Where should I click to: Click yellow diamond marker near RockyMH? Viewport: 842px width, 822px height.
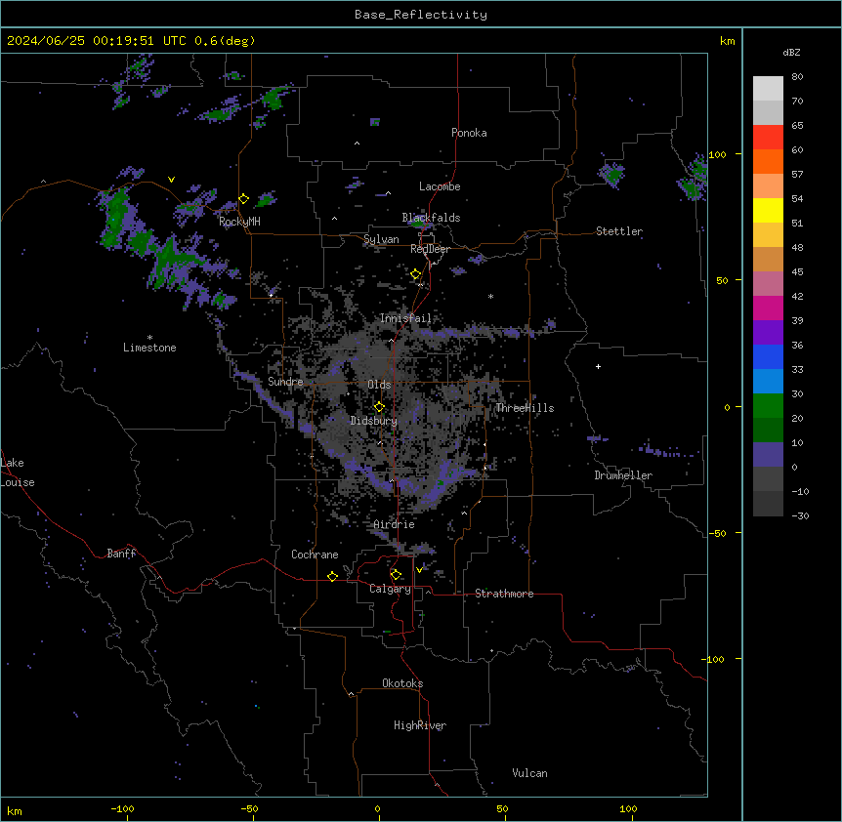(x=244, y=199)
